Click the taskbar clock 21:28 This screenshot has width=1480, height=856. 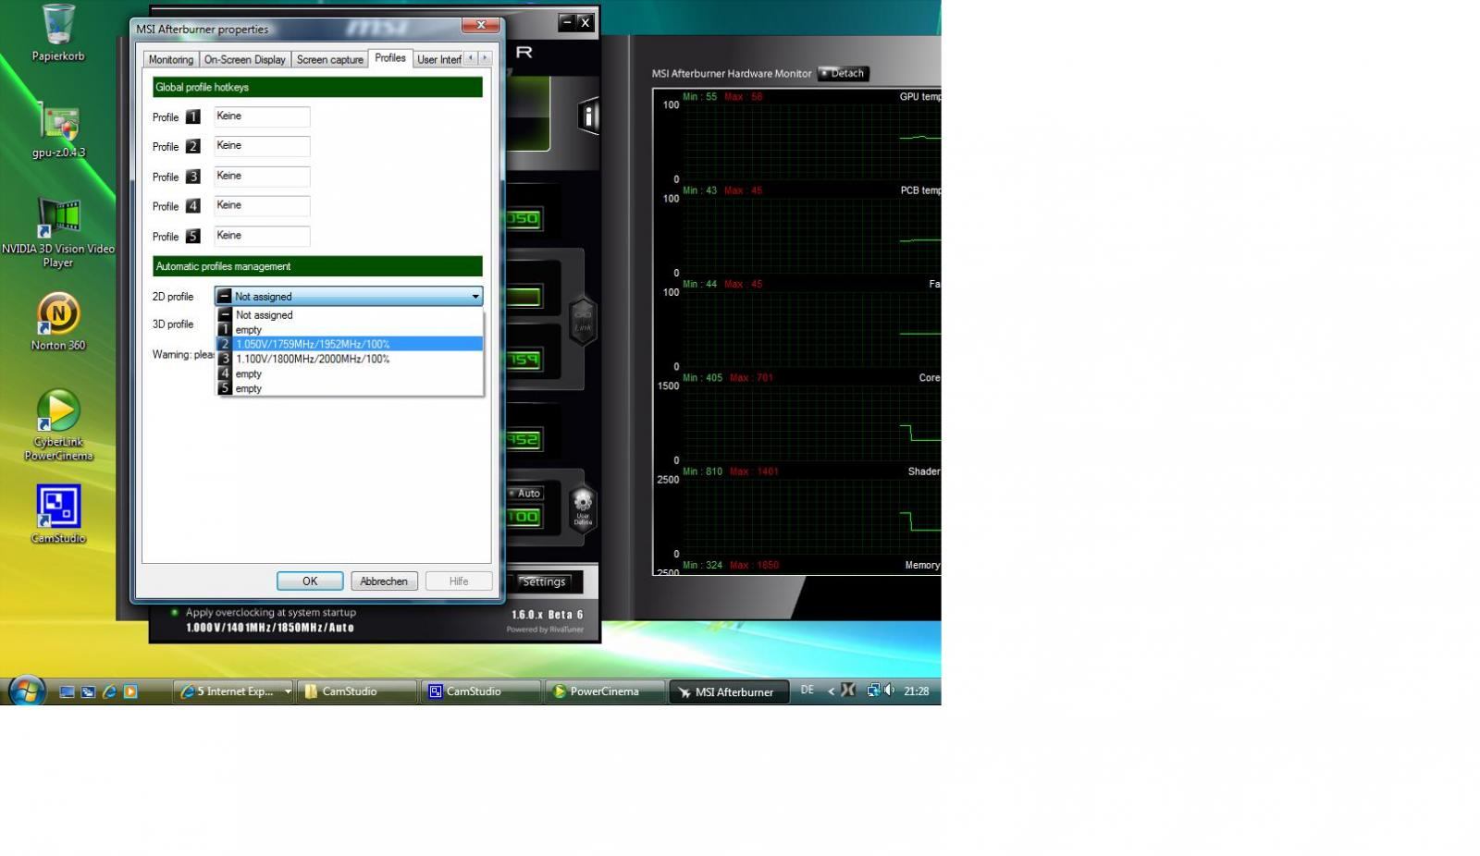[916, 691]
